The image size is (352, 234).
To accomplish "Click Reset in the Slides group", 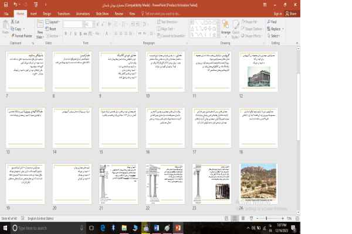I will [52, 29].
